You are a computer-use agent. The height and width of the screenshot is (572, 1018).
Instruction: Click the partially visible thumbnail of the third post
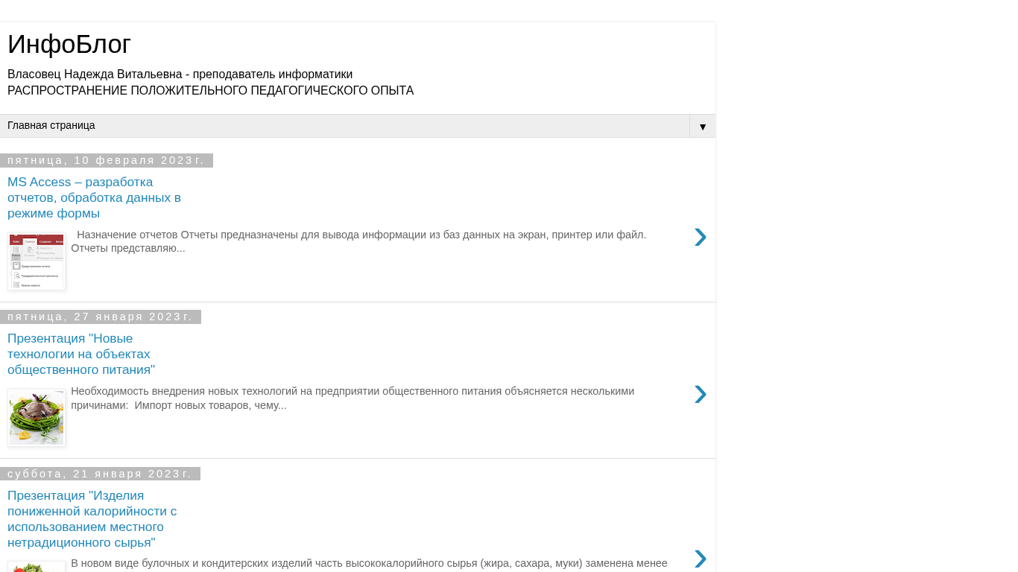[x=37, y=567]
